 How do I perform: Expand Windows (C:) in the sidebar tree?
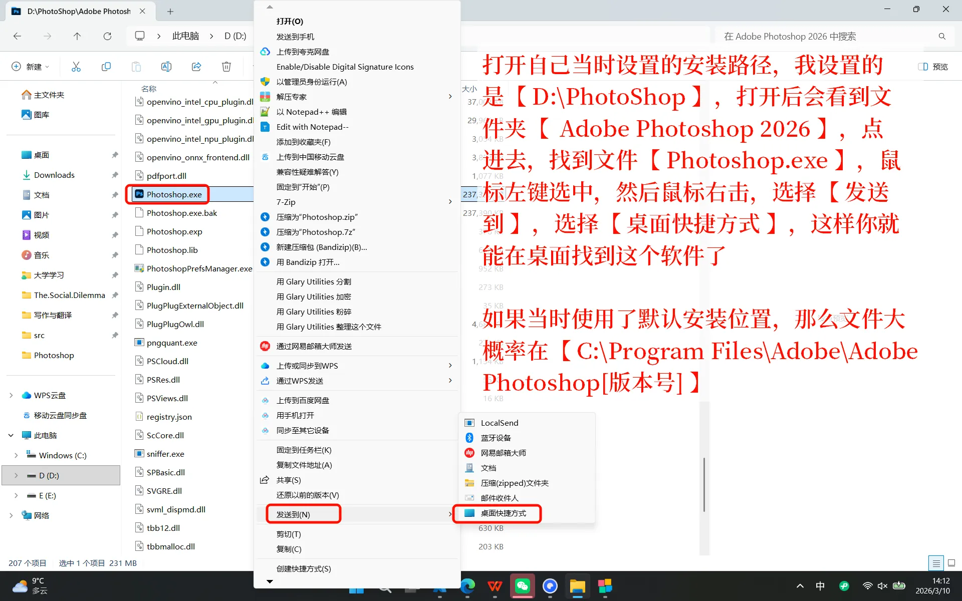[x=16, y=455]
